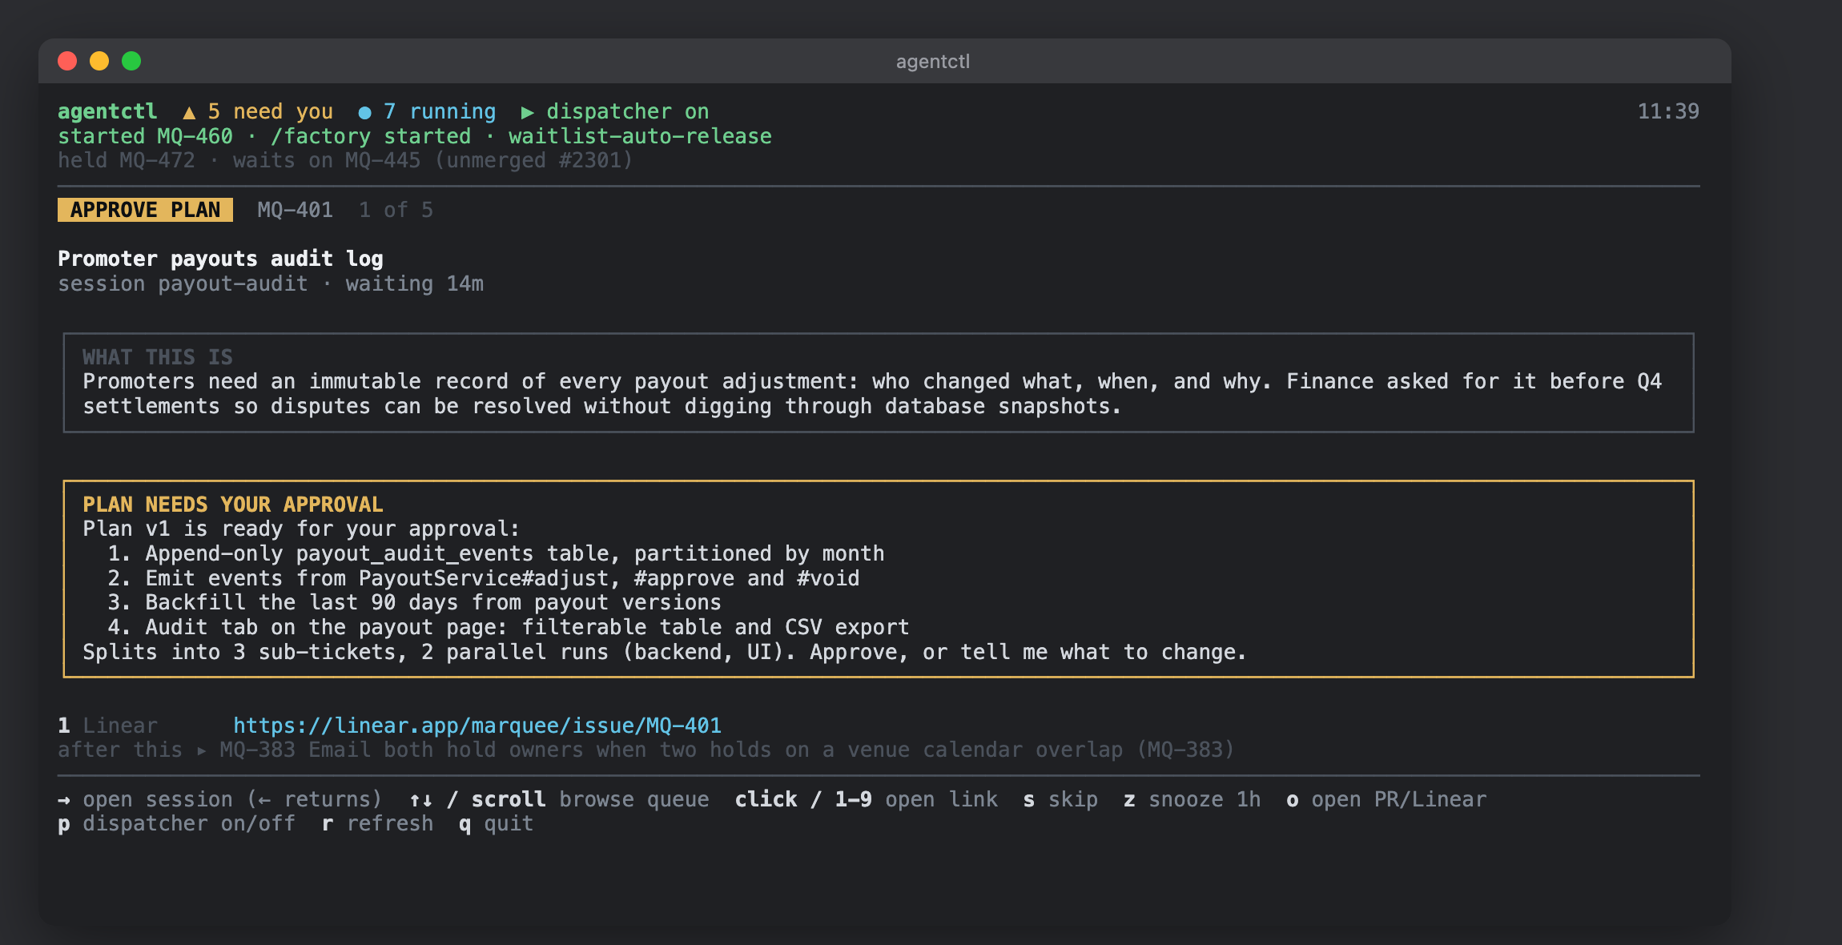This screenshot has width=1842, height=945.
Task: Click the 'PLAN NEEDS YOUR APPROVAL' heading
Action: click(x=233, y=505)
